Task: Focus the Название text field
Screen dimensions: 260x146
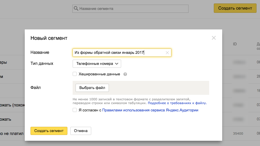Action: [119, 53]
